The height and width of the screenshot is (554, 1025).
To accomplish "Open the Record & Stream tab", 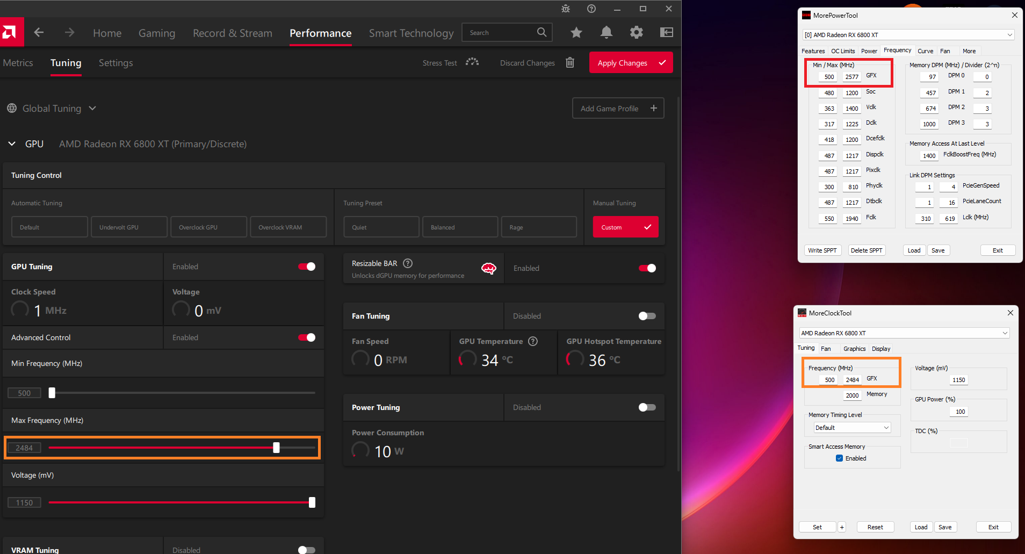I will click(x=233, y=33).
